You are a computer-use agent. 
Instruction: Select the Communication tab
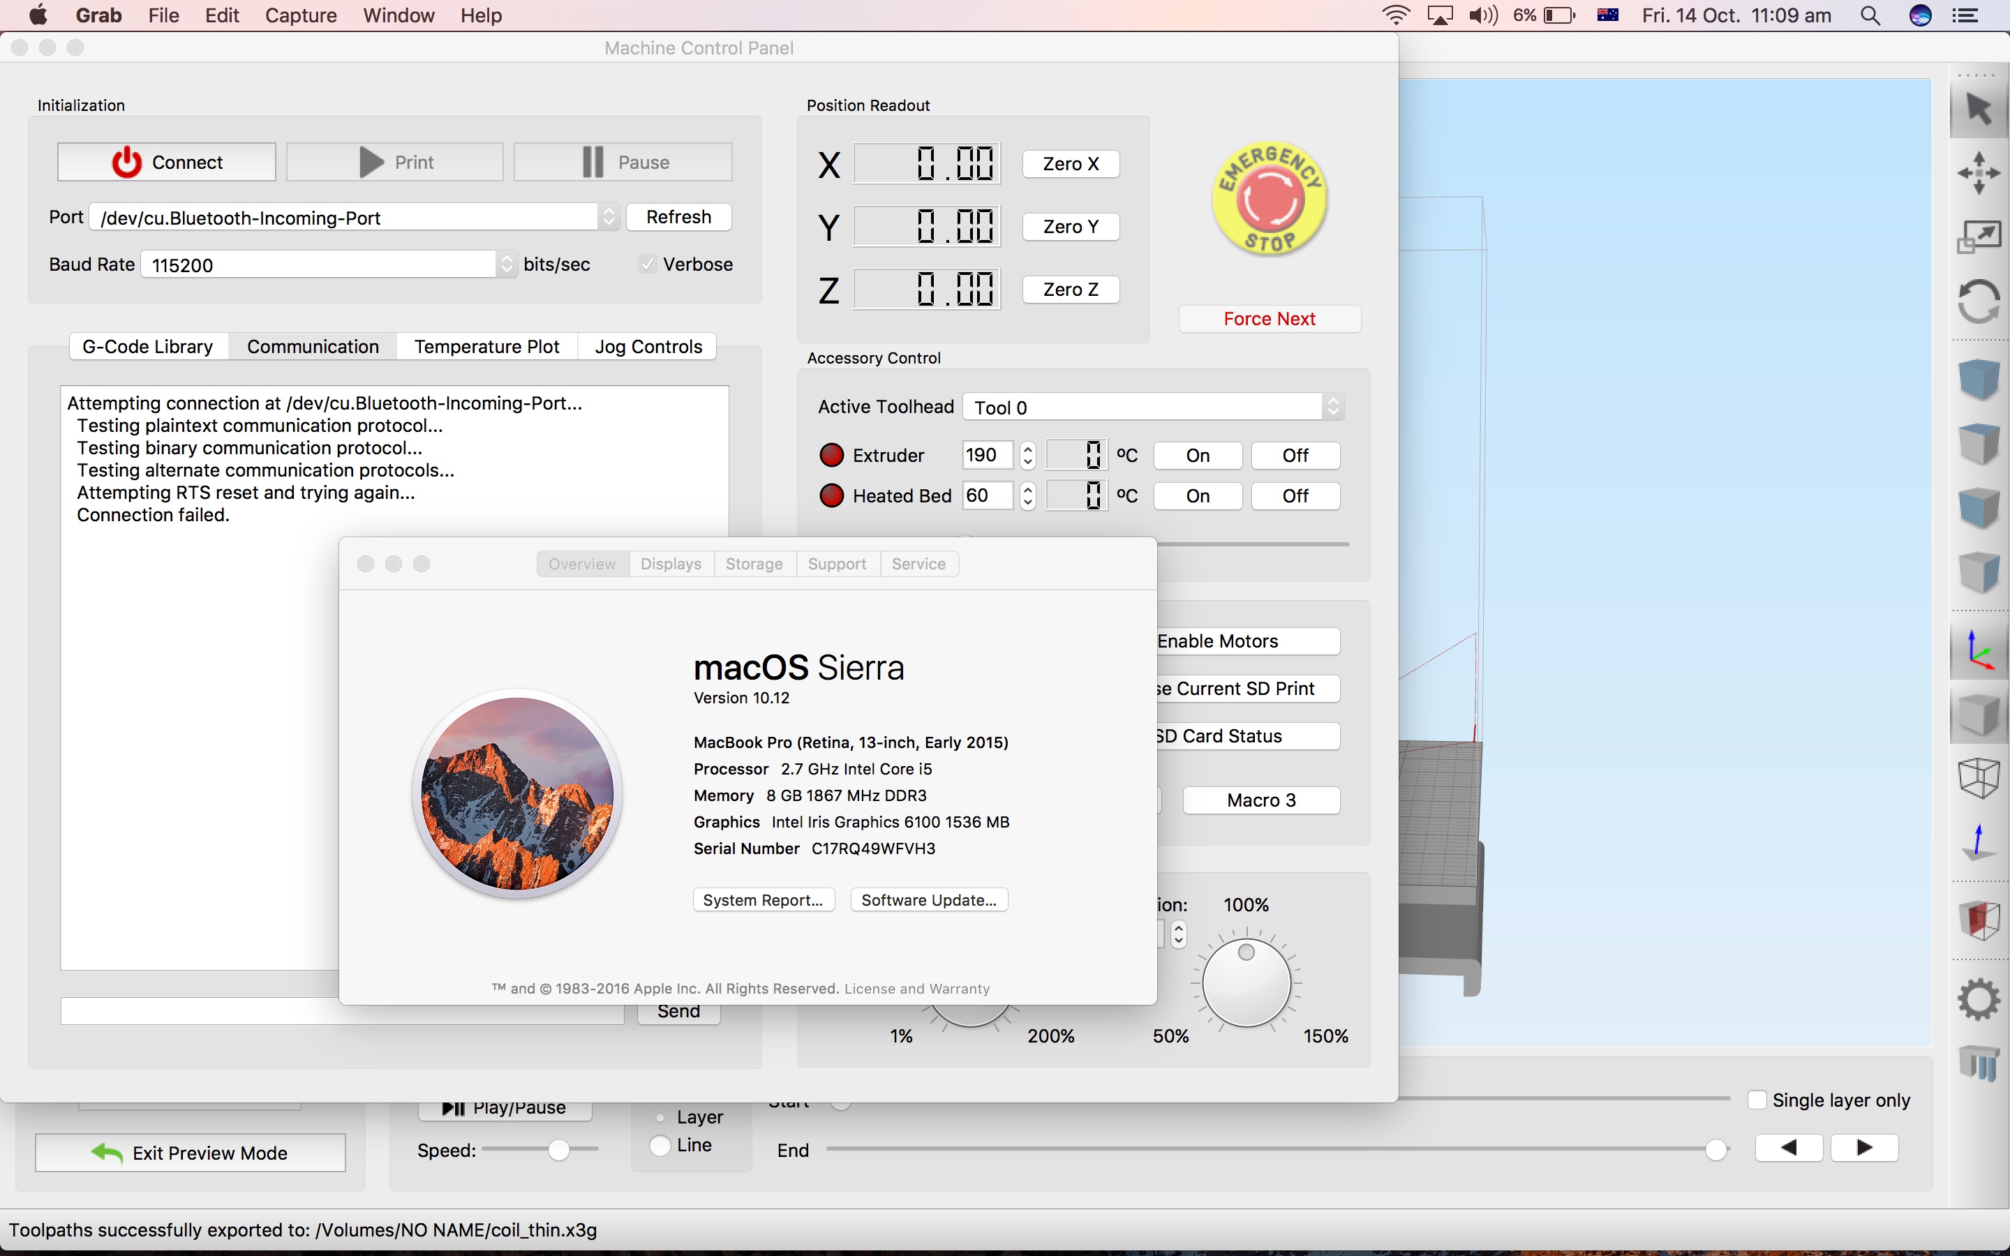point(312,346)
